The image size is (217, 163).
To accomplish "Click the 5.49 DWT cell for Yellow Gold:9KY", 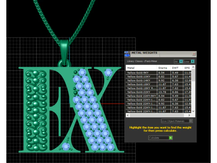I will click(x=177, y=72).
